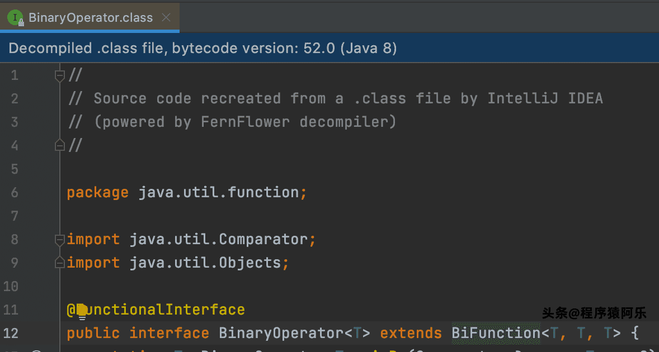Click the interface icon on BinaryOperator.class tab
This screenshot has width=659, height=352.
(16, 18)
